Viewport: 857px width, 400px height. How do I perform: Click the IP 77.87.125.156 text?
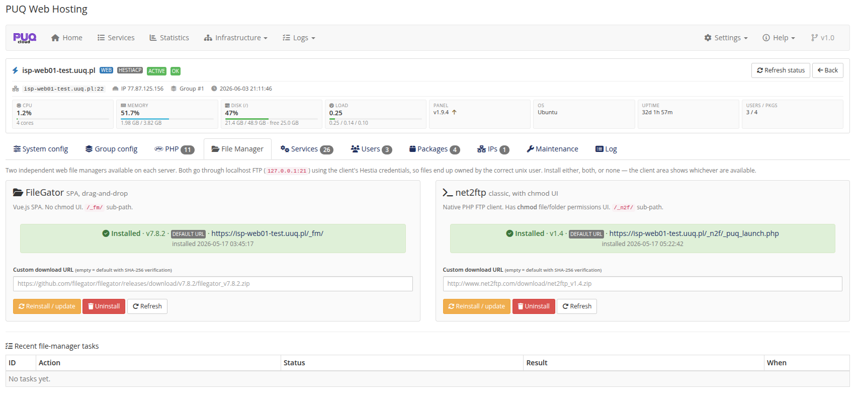point(142,89)
